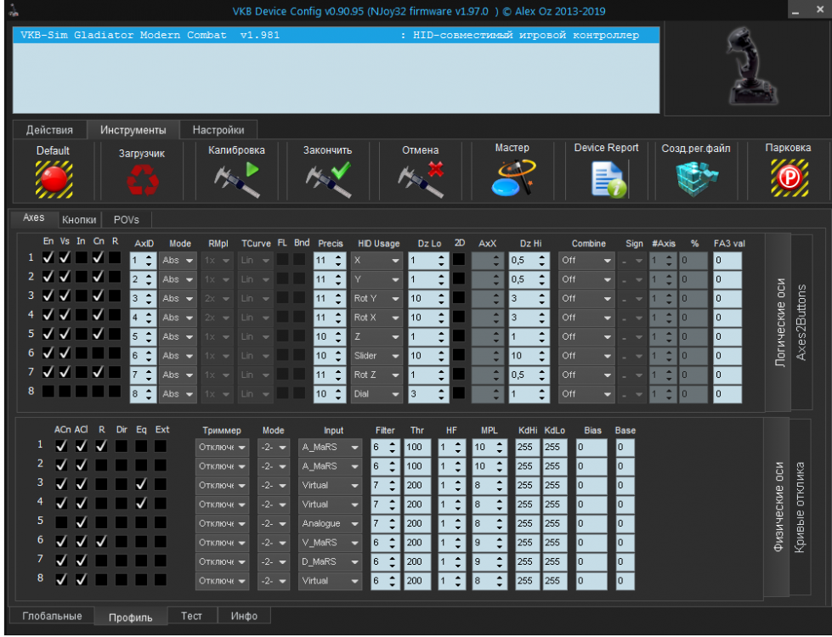Expand the Input dropdown showing Analogue
Screen dimensions: 832x637
tap(331, 524)
